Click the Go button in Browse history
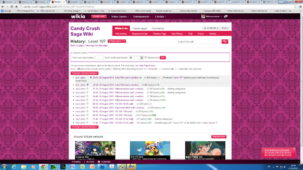The height and width of the screenshot is (170, 303). click(x=163, y=58)
